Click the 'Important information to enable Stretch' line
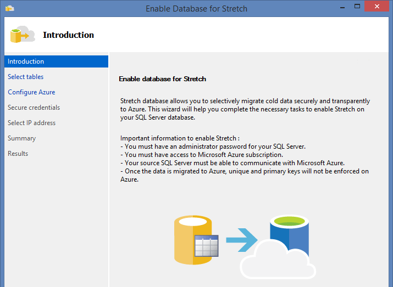This screenshot has width=393, height=287. coord(180,138)
